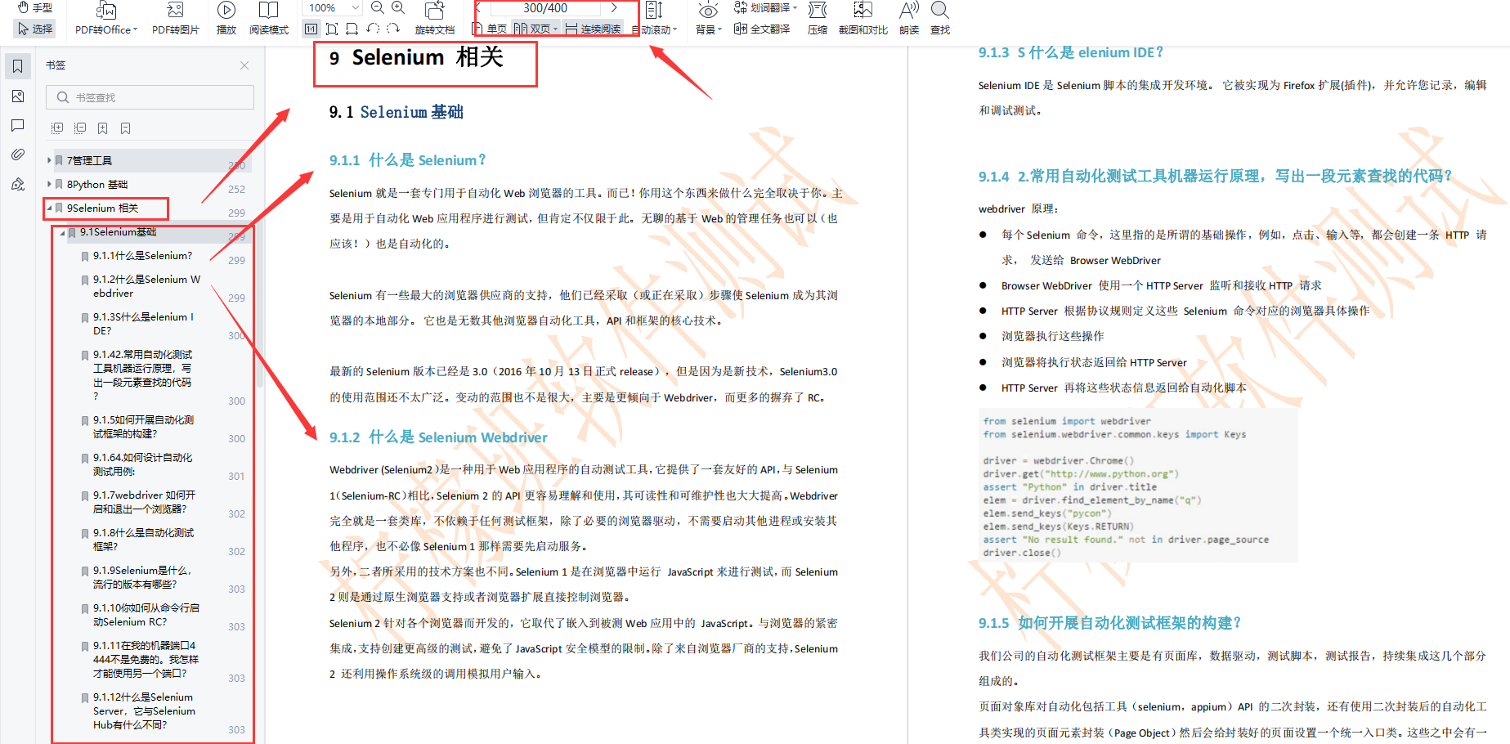Select the 手型 hand tool

click(35, 7)
